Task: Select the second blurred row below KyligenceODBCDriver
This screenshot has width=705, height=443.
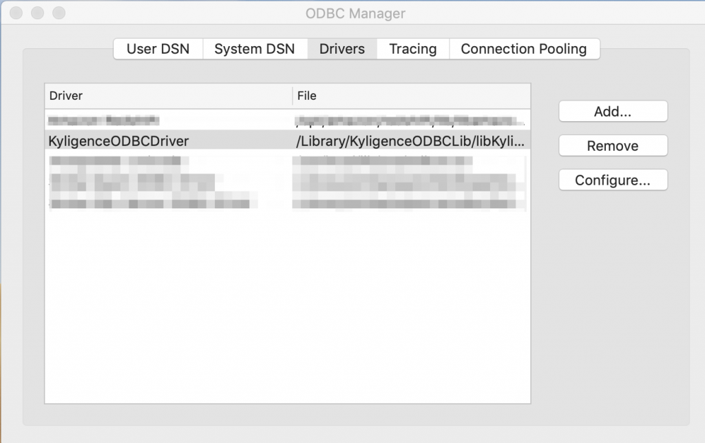Action: (131, 182)
